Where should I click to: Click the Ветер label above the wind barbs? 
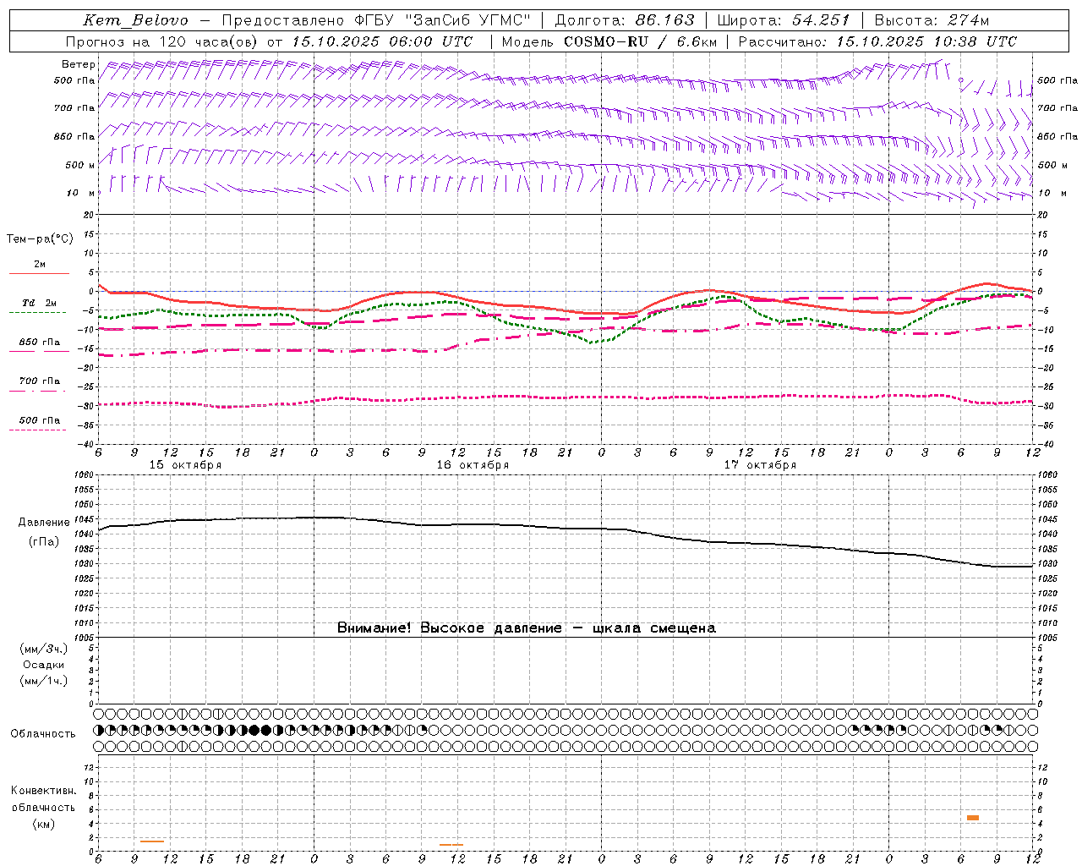[79, 64]
